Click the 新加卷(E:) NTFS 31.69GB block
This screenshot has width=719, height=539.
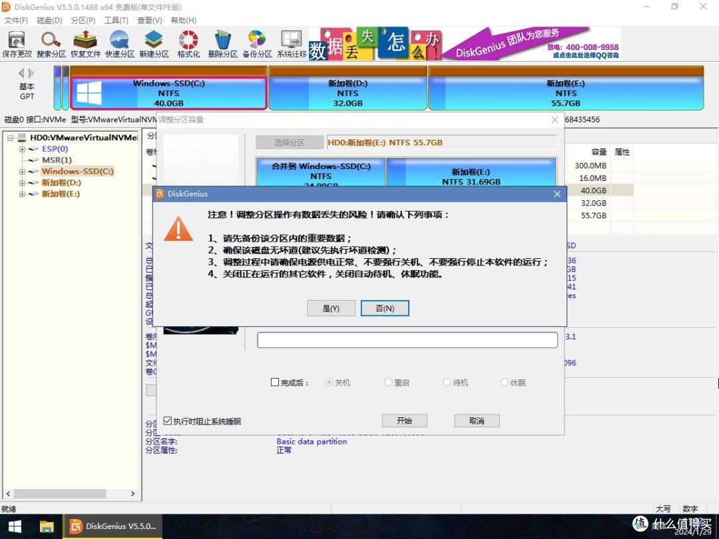pos(471,172)
